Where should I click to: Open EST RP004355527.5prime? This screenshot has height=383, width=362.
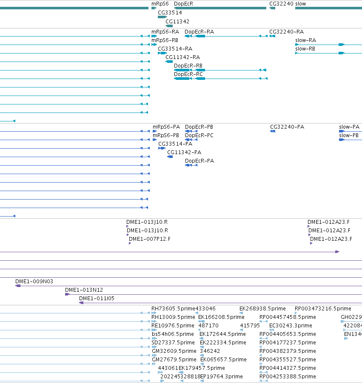(x=288, y=360)
